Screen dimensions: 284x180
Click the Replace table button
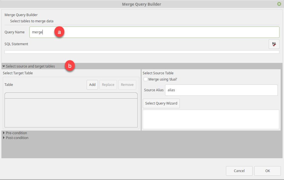pos(108,85)
